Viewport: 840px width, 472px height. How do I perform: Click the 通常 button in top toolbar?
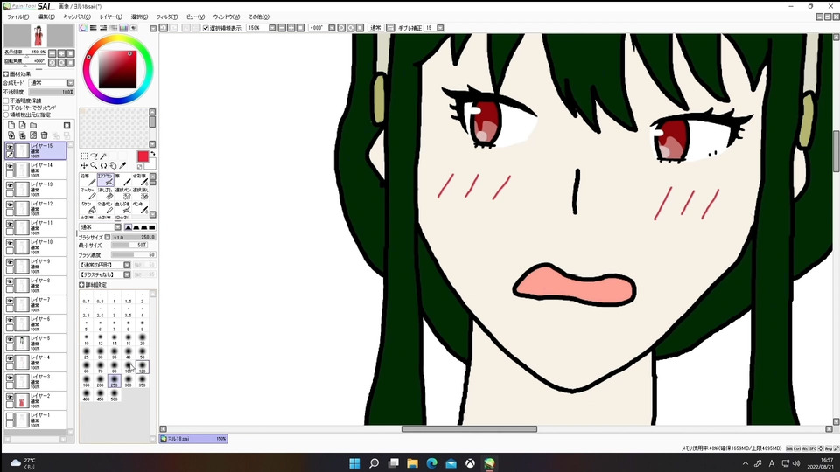pyautogui.click(x=375, y=28)
